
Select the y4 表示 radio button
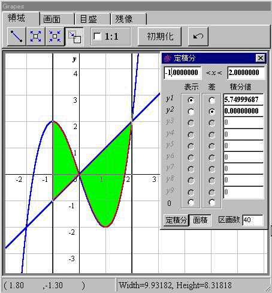point(191,135)
